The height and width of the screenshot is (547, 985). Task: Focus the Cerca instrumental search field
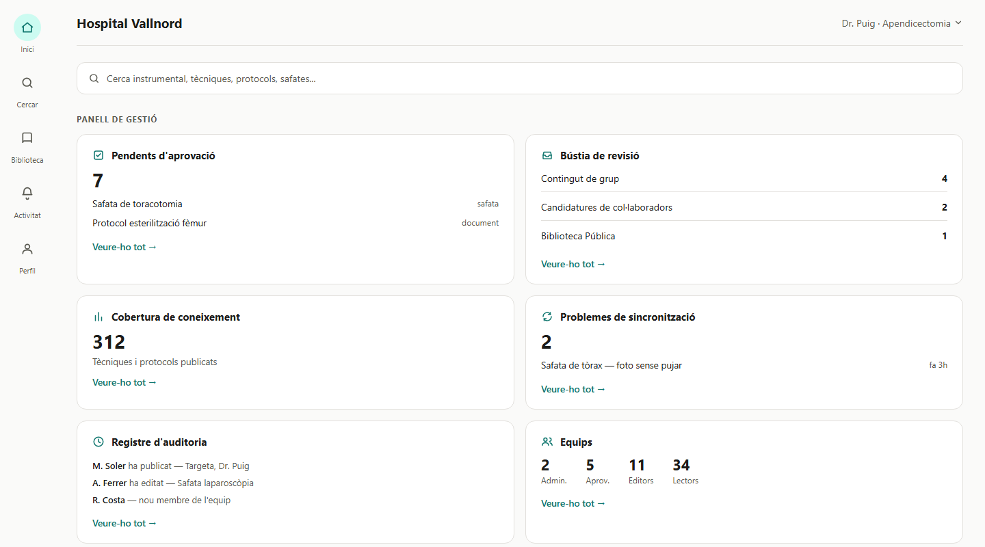coord(520,79)
